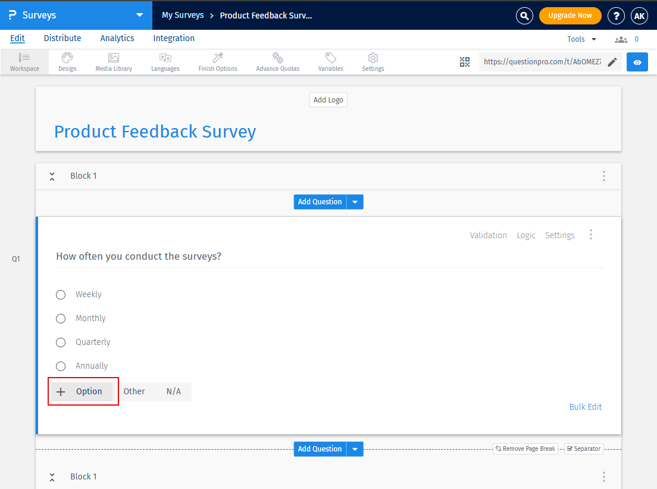Select the Annually radio button

[x=60, y=366]
